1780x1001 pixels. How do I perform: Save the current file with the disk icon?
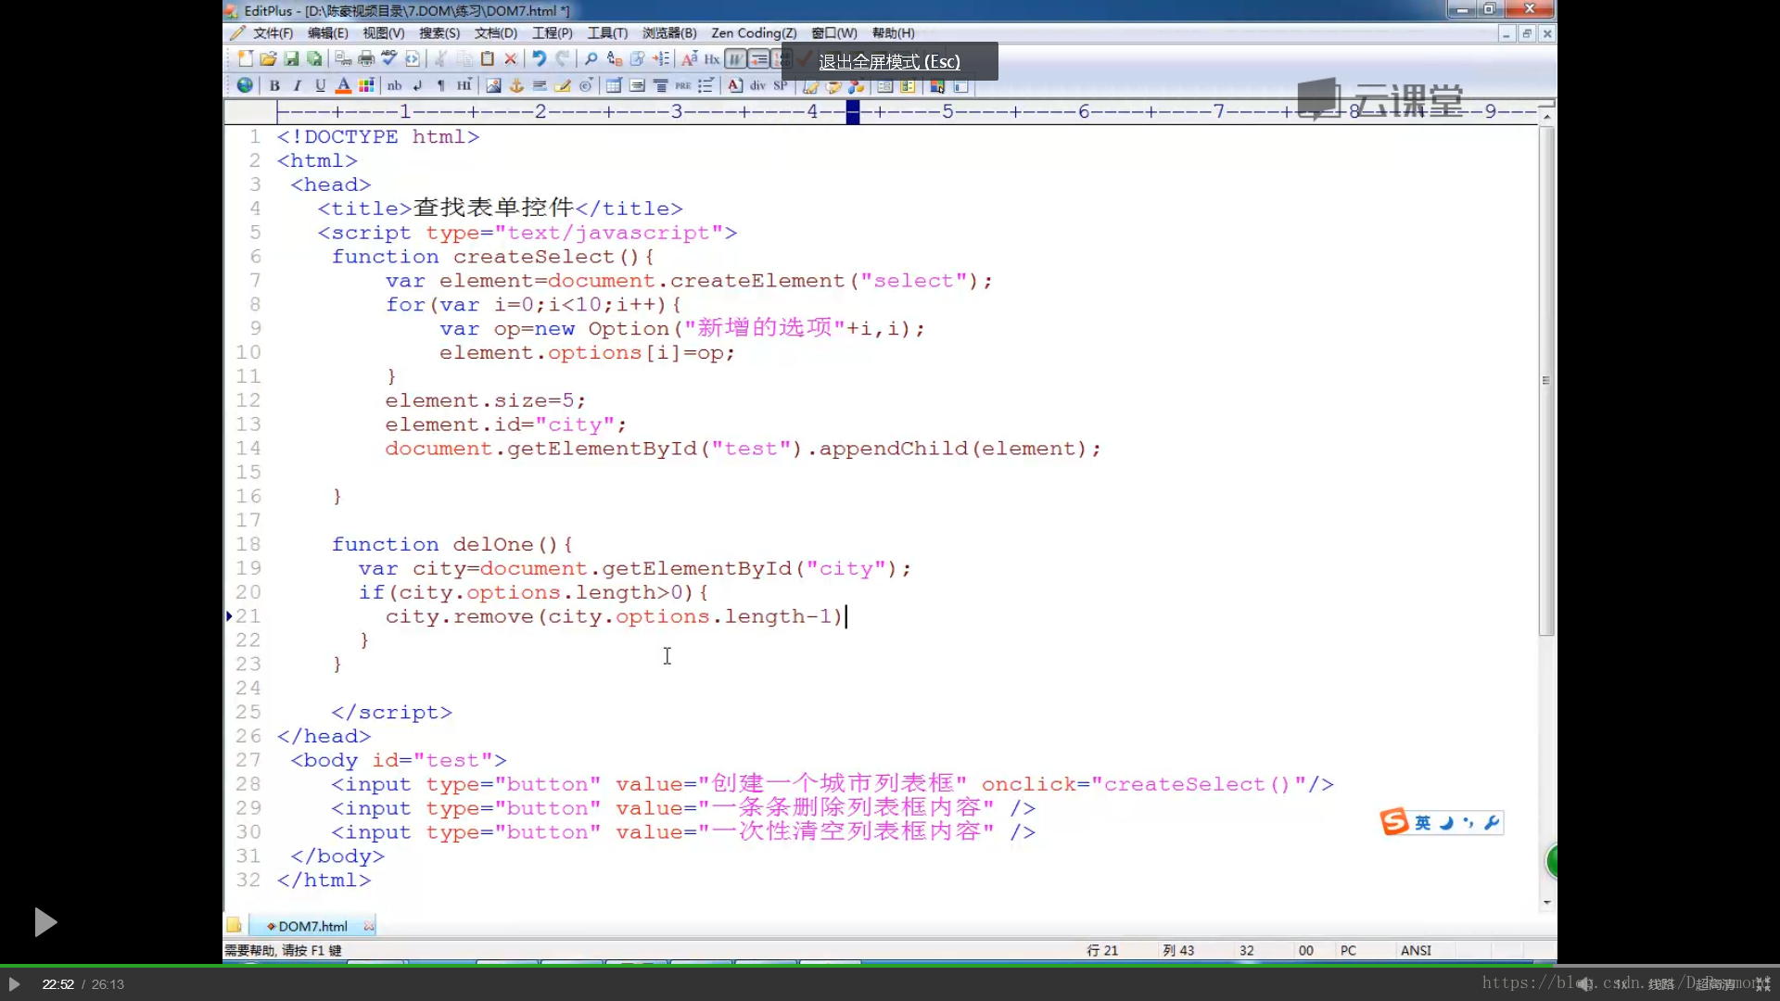point(291,58)
